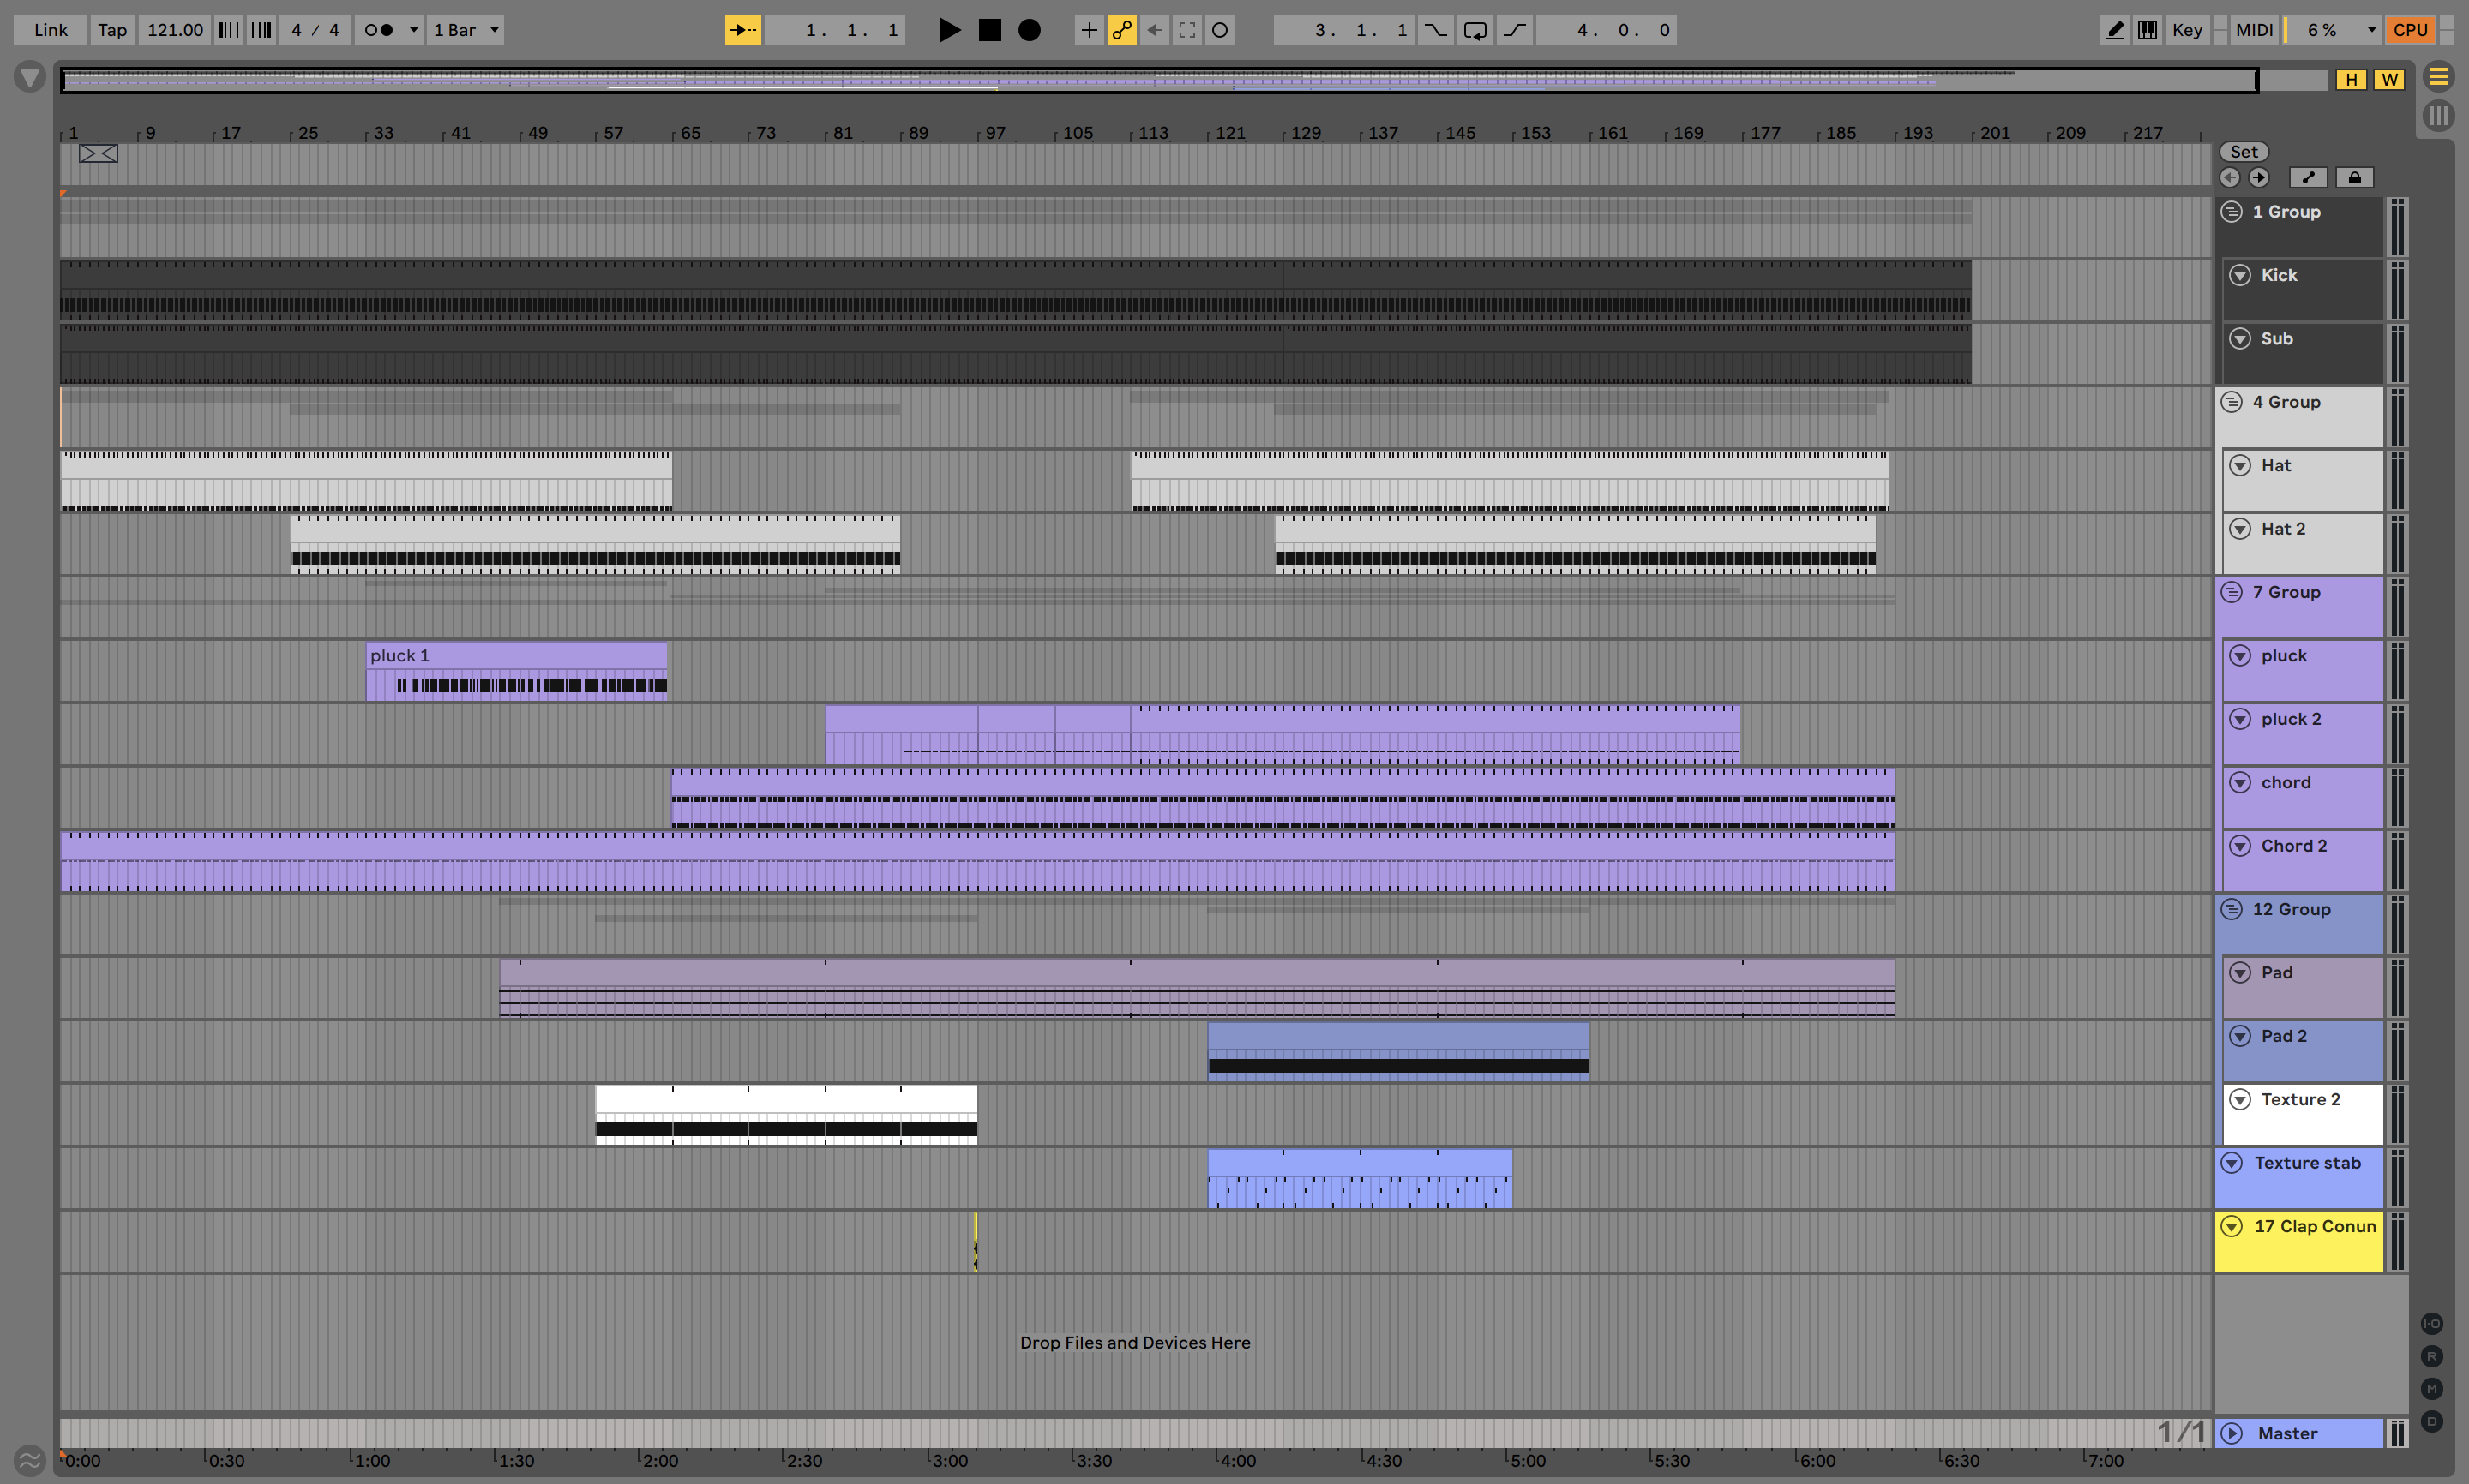Switch to Arrangement View selector icon
The width and height of the screenshot is (2469, 1484).
(2439, 77)
